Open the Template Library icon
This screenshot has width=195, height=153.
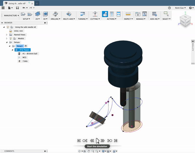pyautogui.click(x=145, y=14)
